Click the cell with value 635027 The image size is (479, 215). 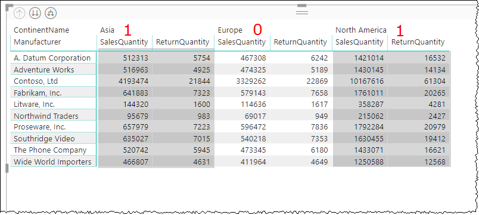136,138
